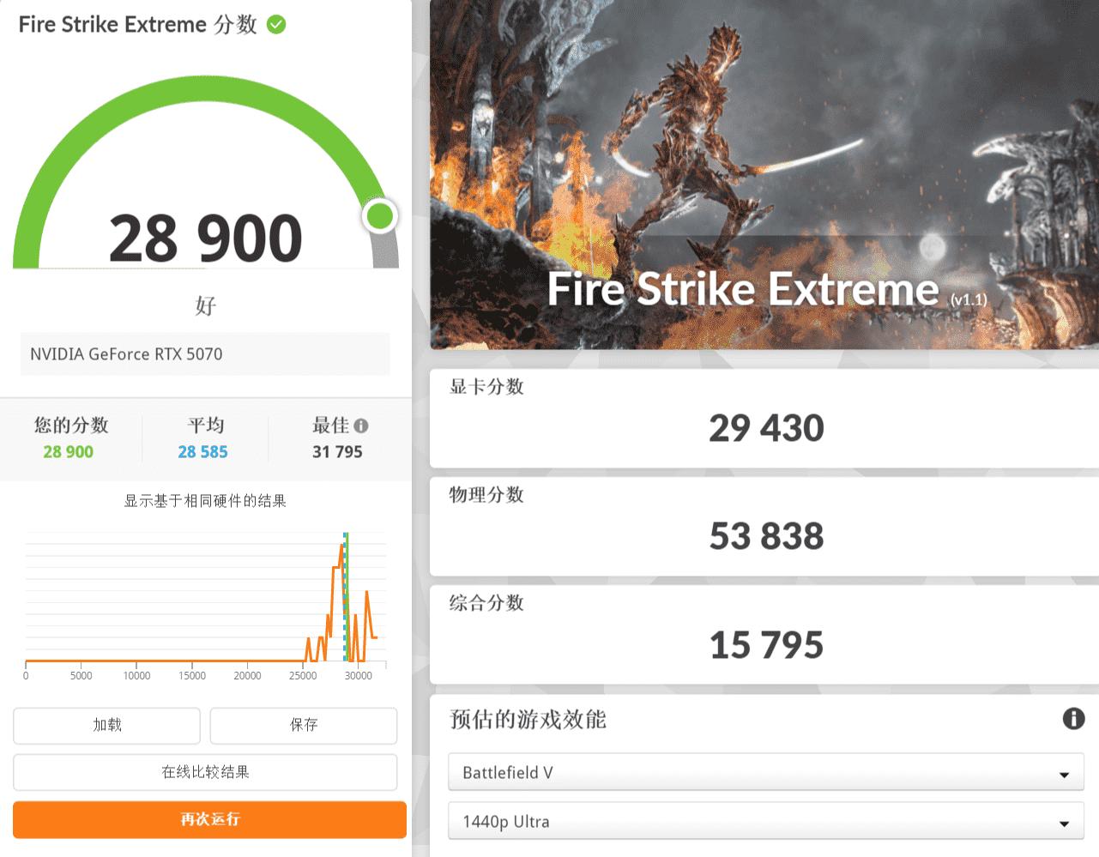Click the orange 再次运行 button
The height and width of the screenshot is (857, 1099).
(x=209, y=819)
